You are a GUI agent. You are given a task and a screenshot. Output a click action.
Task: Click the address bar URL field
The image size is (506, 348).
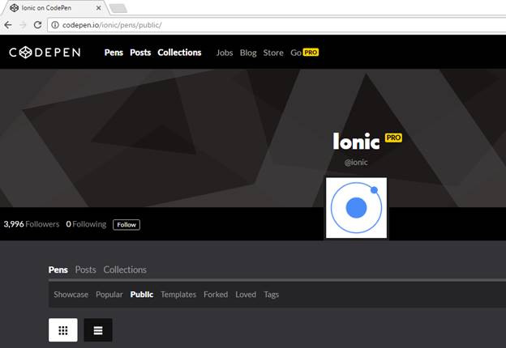[277, 25]
